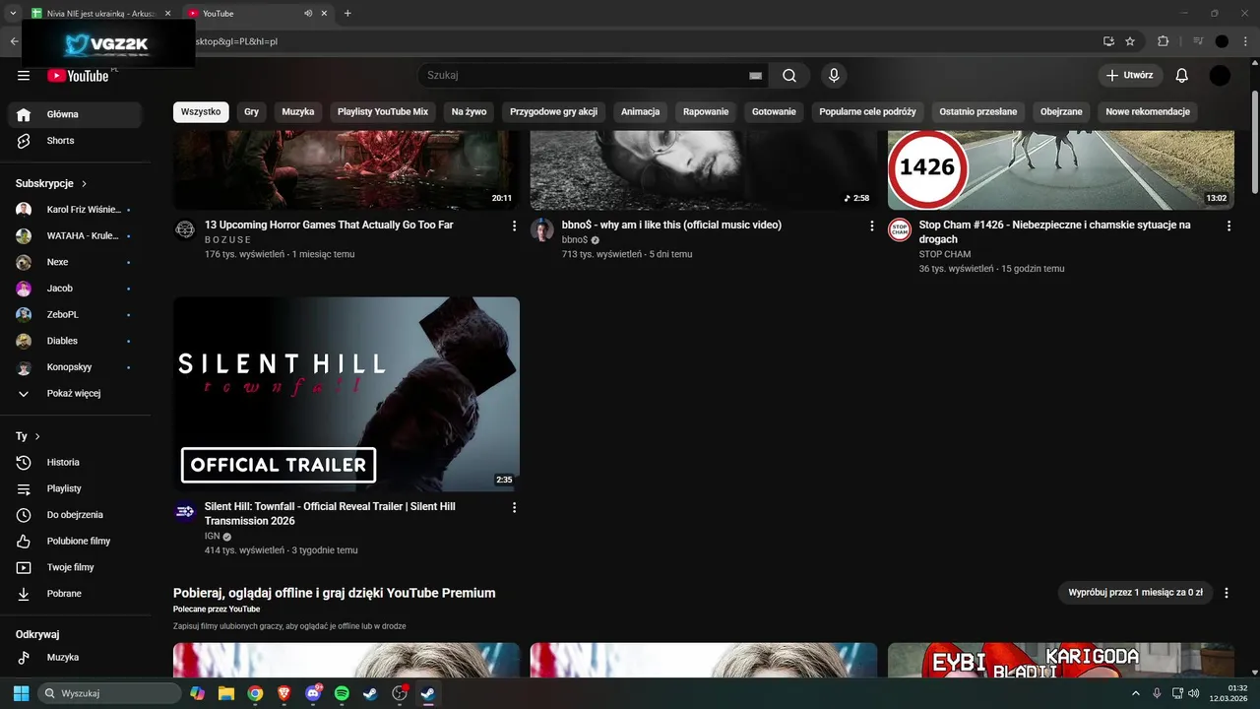Viewport: 1260px width, 709px height.
Task: Open Spotify from the taskbar
Action: tap(342, 693)
